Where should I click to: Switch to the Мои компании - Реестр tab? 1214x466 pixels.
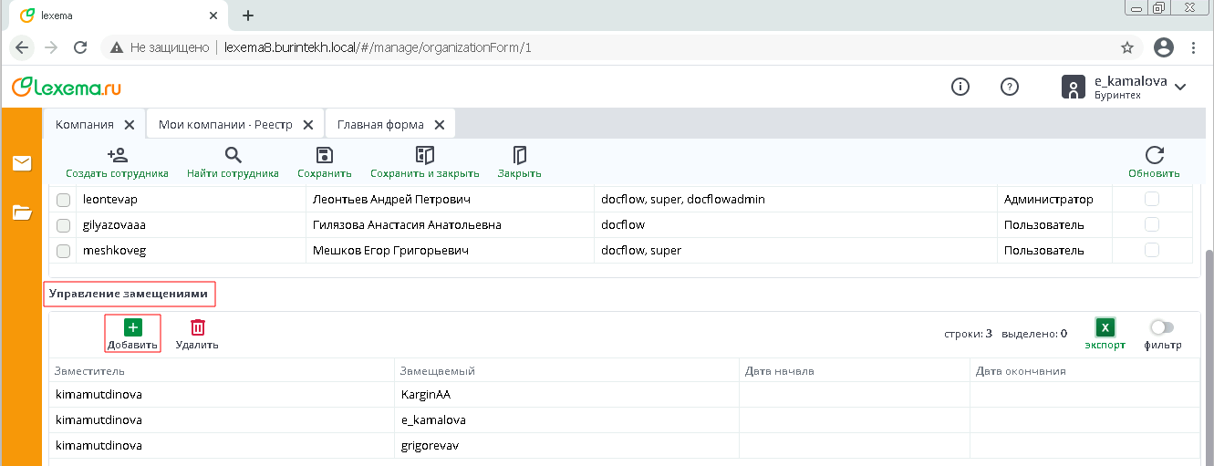[223, 125]
